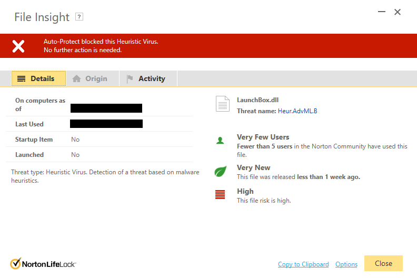Click the Details tab list icon

click(x=21, y=79)
